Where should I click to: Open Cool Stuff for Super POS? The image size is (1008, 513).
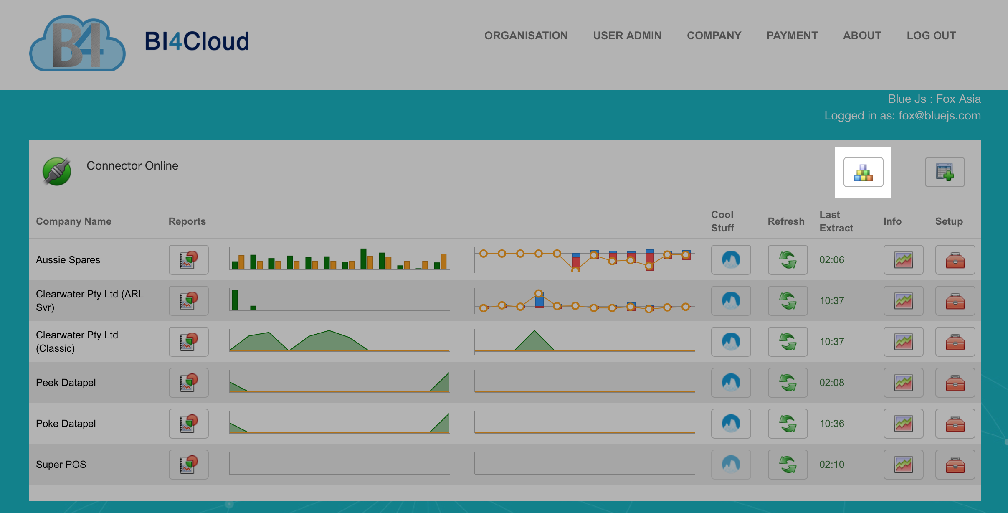[x=731, y=465]
